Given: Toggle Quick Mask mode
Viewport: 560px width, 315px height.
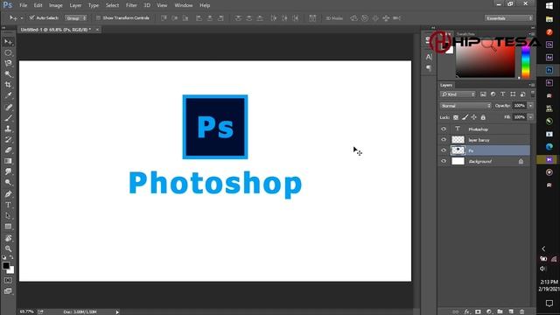Looking at the screenshot, I should pyautogui.click(x=8, y=281).
